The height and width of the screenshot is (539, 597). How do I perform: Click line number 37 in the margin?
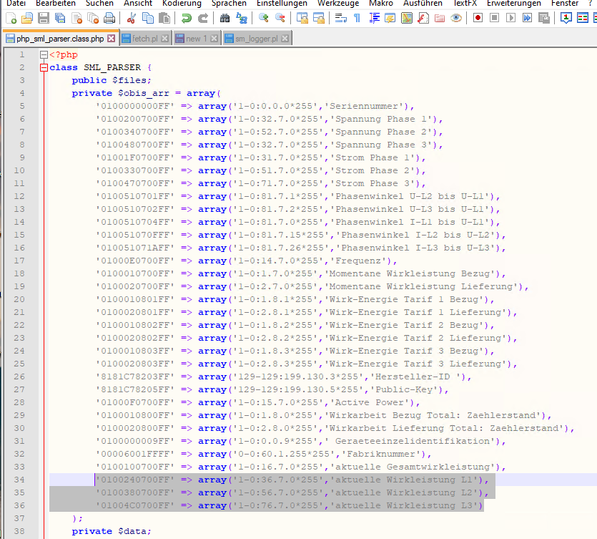coord(19,518)
